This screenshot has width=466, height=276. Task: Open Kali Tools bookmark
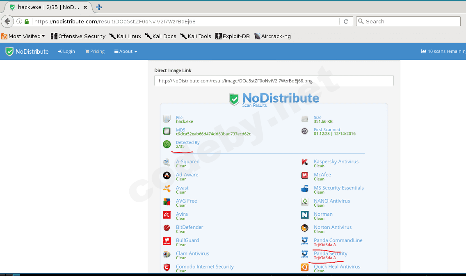[196, 36]
